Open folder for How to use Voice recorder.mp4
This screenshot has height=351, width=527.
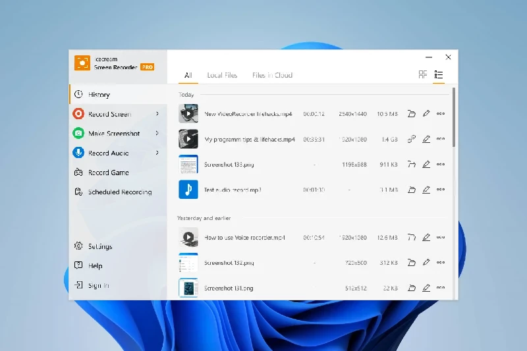coord(412,238)
